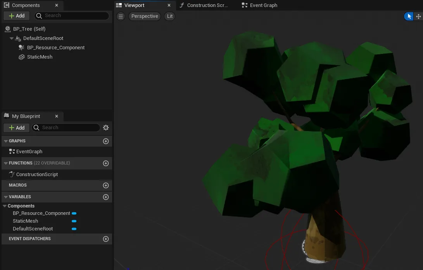Select DefaultSceneRoot variable entry

(33, 229)
